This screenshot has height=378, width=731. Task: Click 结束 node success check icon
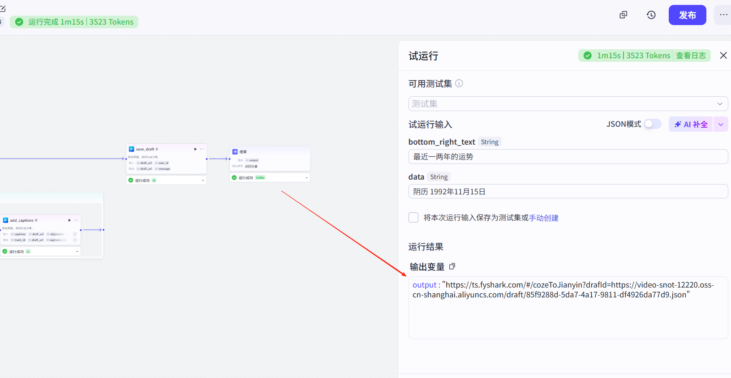234,178
